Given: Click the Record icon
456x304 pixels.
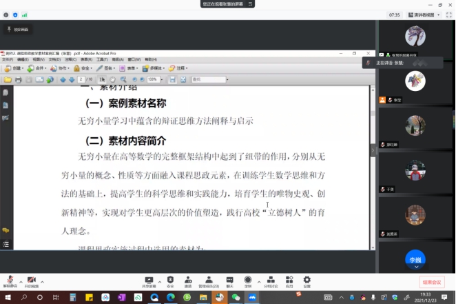Looking at the screenshot, I should [x=249, y=281].
